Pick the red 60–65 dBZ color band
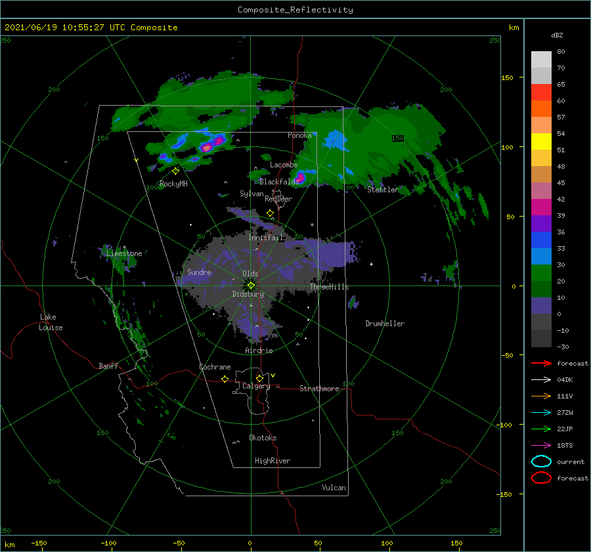The height and width of the screenshot is (552, 591). click(x=541, y=93)
